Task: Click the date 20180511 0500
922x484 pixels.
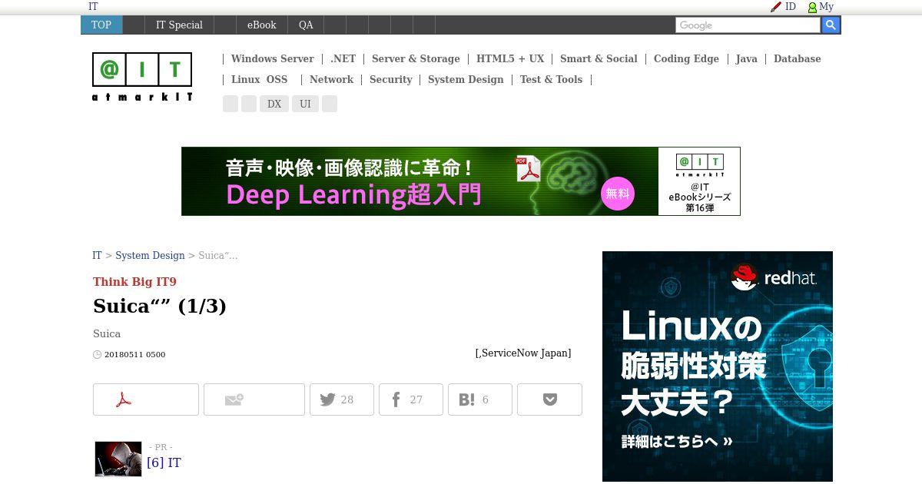Action: click(134, 354)
